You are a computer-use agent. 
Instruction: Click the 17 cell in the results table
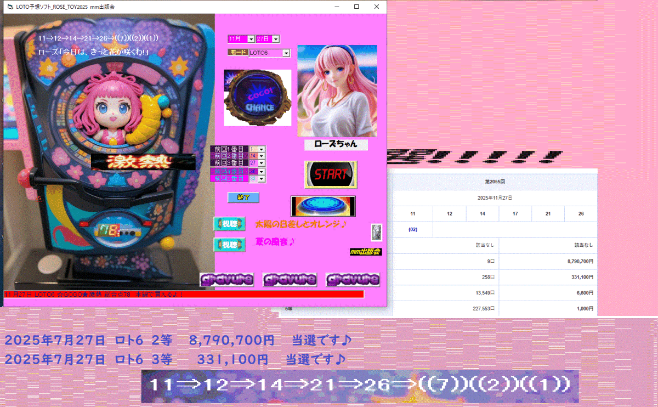click(515, 213)
